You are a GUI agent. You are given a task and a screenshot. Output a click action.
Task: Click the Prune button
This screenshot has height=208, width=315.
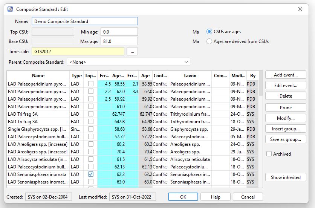286,107
